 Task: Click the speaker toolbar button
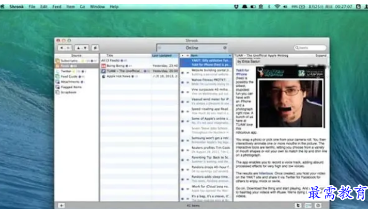95,48
